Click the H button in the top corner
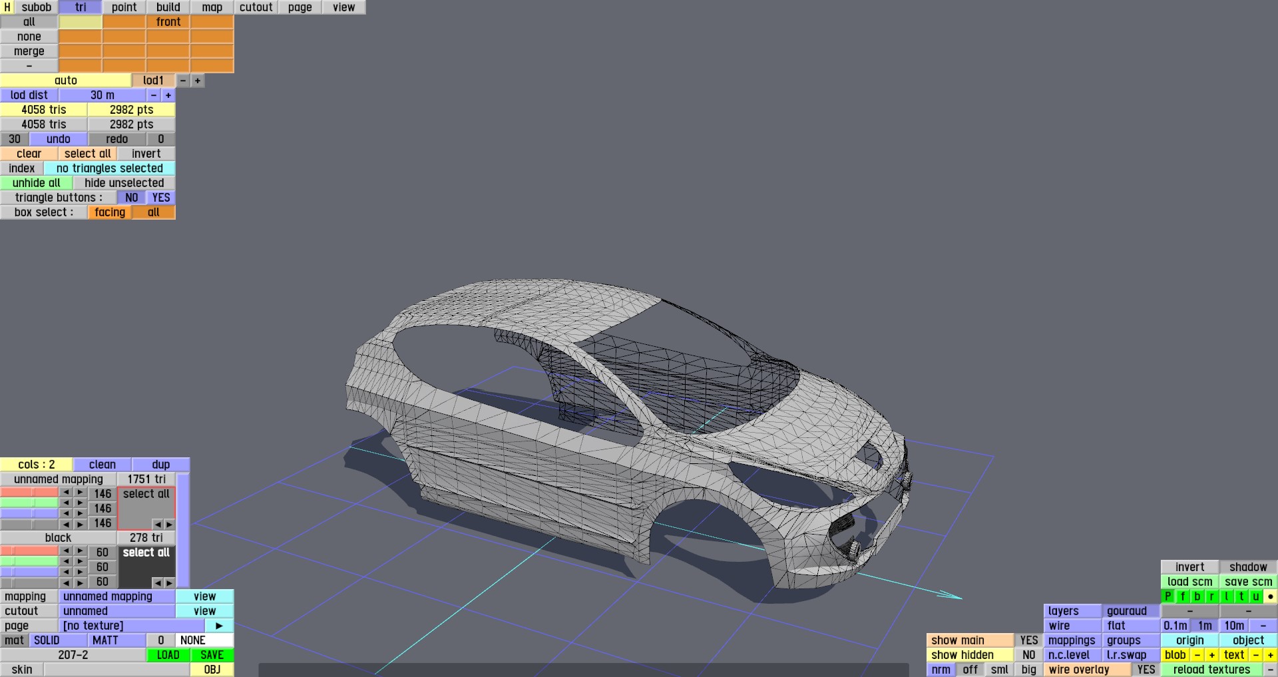This screenshot has height=677, width=1278. pyautogui.click(x=7, y=7)
